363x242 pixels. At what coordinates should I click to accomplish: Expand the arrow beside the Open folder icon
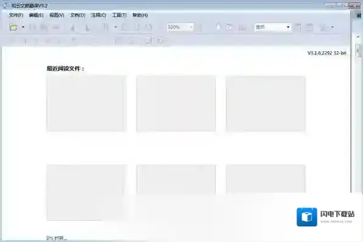[23, 27]
